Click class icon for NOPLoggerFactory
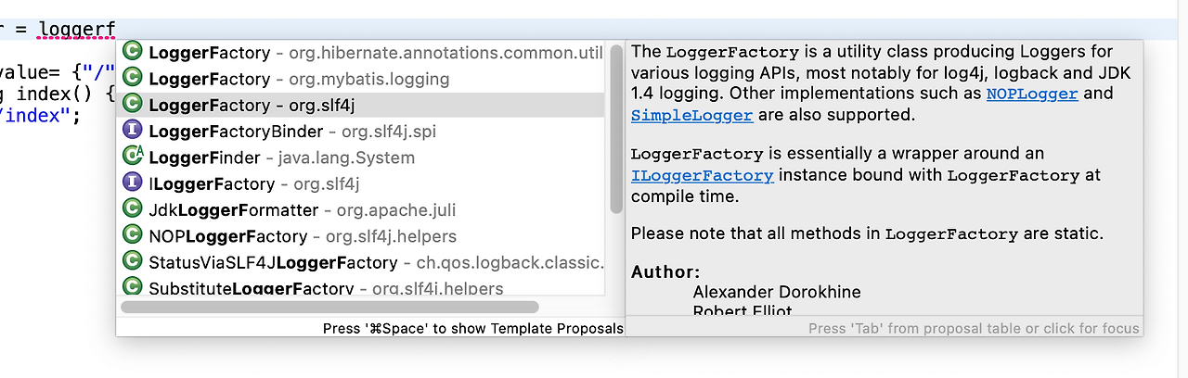This screenshot has height=378, width=1188. tap(133, 235)
